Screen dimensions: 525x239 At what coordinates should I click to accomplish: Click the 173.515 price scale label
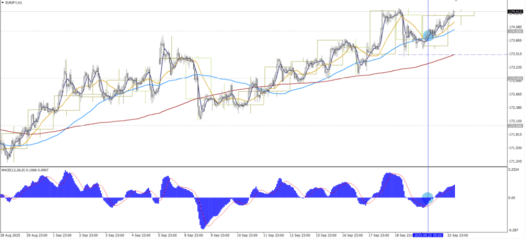[515, 54]
